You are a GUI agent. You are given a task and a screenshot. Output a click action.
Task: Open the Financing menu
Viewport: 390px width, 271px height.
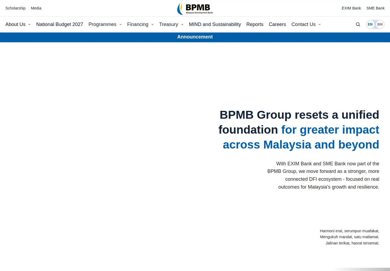coord(138,24)
